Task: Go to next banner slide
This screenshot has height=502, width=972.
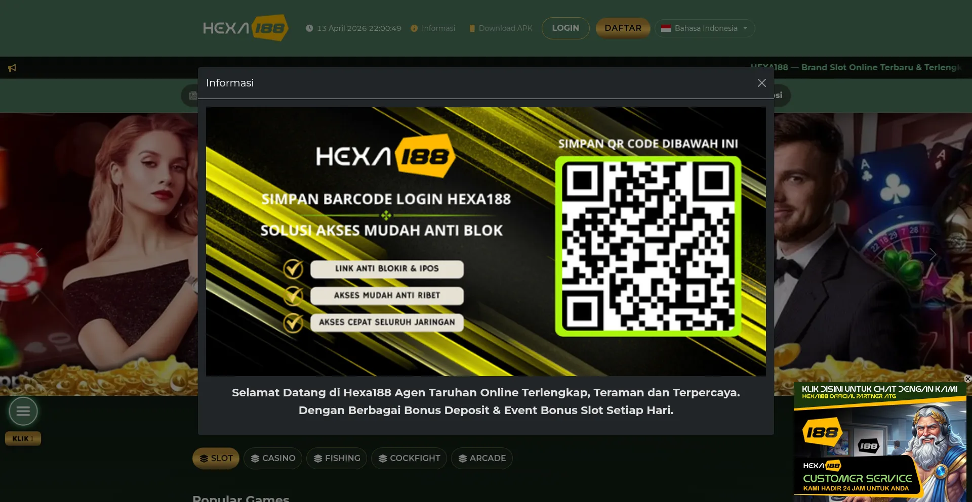Action: coord(933,254)
